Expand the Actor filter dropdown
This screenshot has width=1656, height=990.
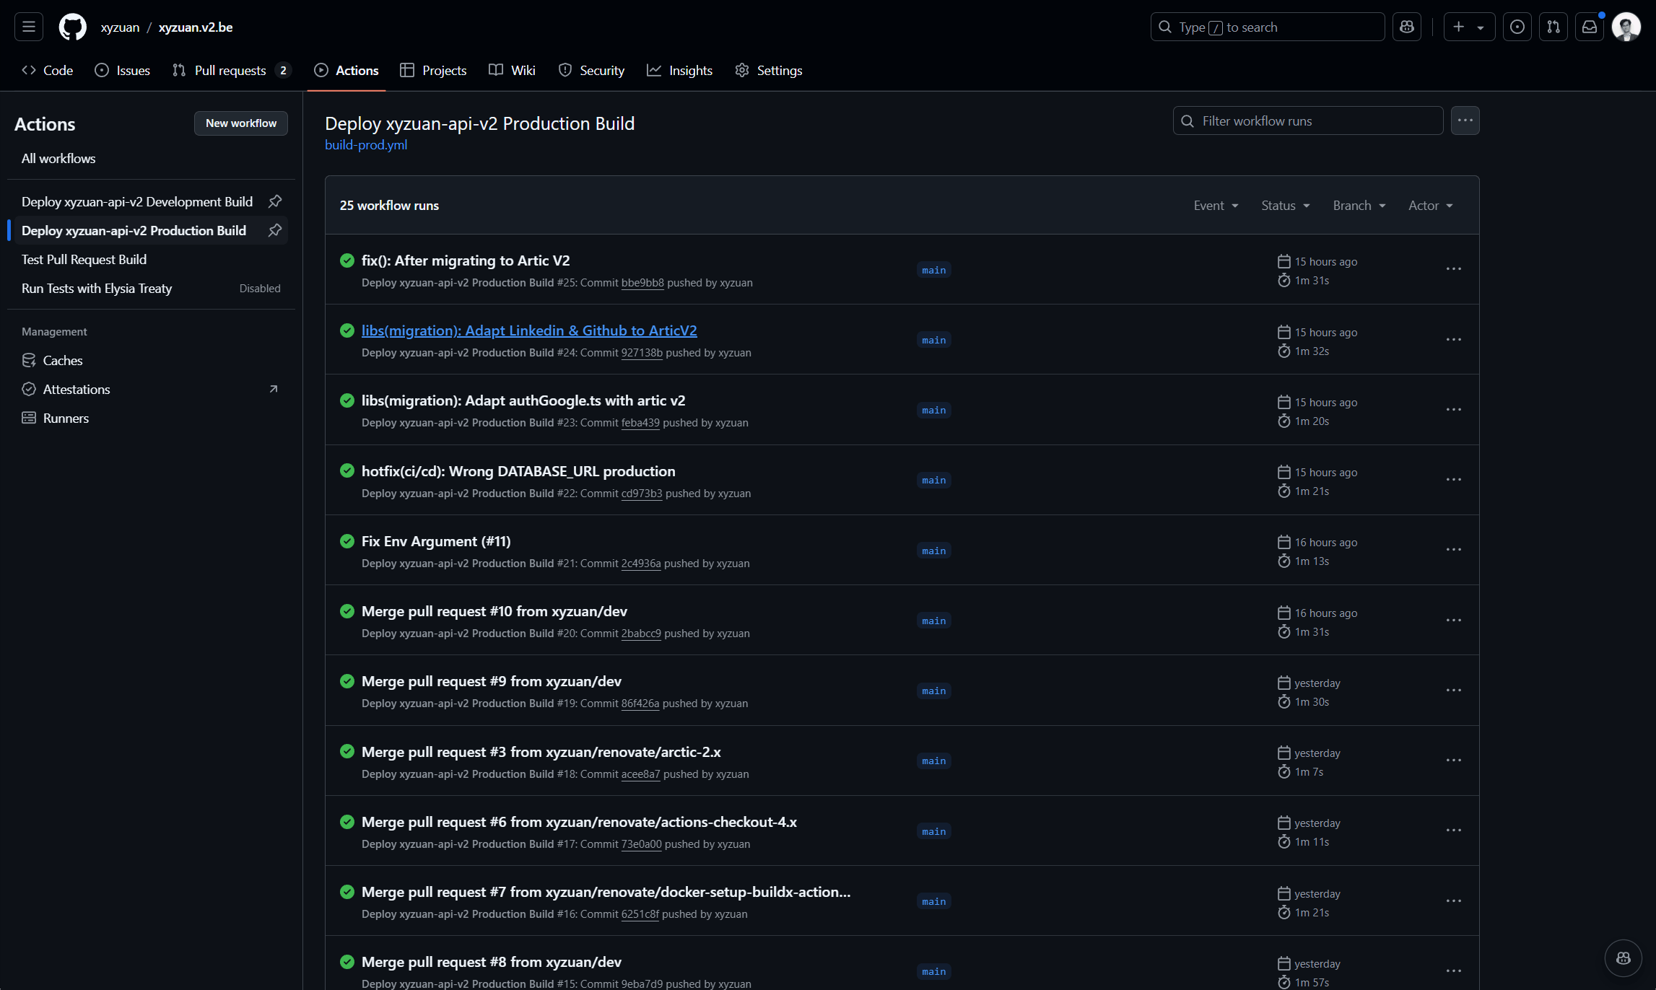point(1430,206)
